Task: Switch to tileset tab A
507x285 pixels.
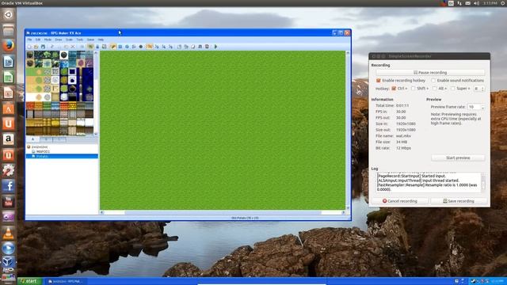Action: click(33, 139)
